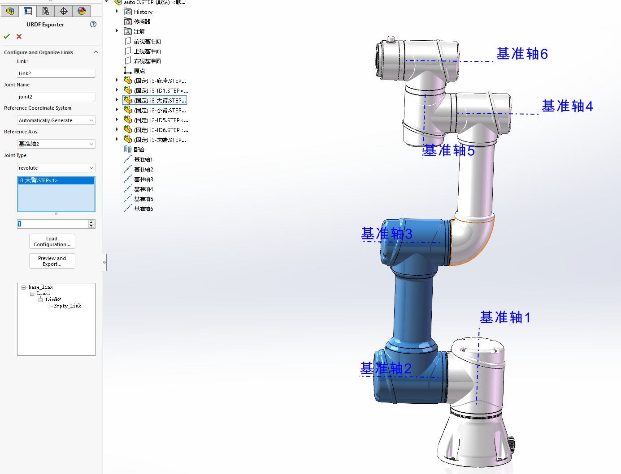Click the DimXpertManager crosshair tab
This screenshot has height=474, width=621.
pyautogui.click(x=63, y=11)
